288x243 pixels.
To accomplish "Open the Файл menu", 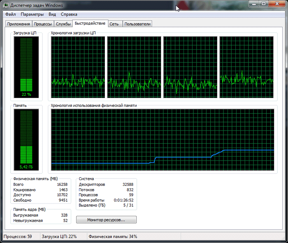I will click(10, 14).
